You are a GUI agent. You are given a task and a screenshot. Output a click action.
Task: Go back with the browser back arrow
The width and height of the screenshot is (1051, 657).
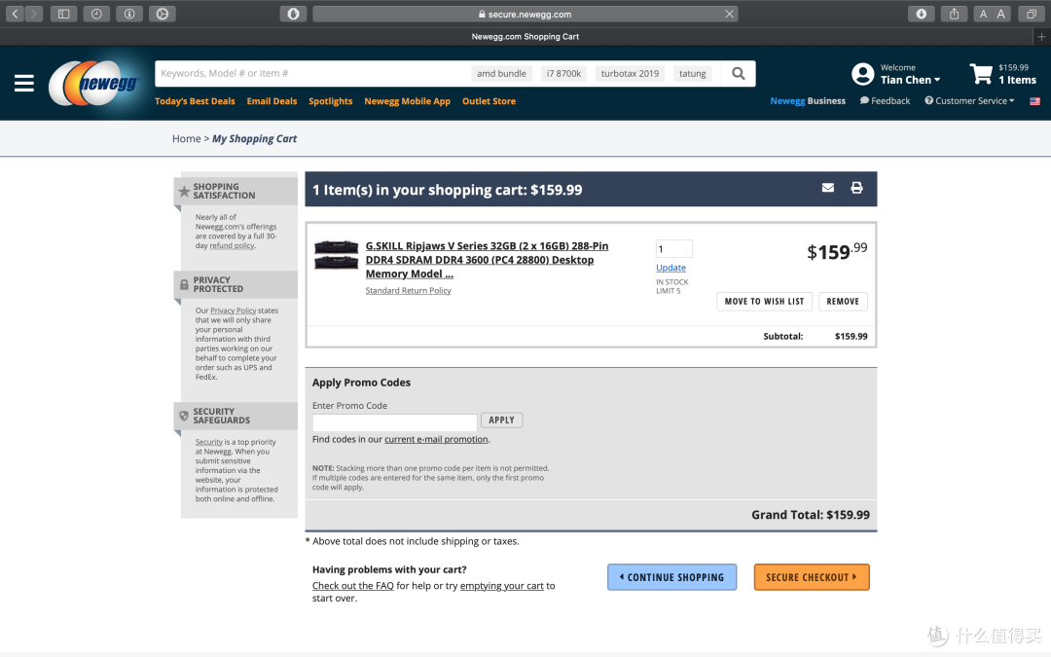coord(15,14)
